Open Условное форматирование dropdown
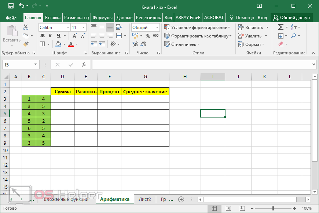 (x=197, y=28)
